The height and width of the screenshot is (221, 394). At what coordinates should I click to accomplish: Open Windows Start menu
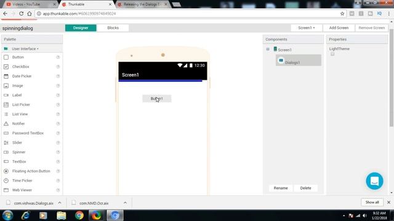click(x=8, y=215)
